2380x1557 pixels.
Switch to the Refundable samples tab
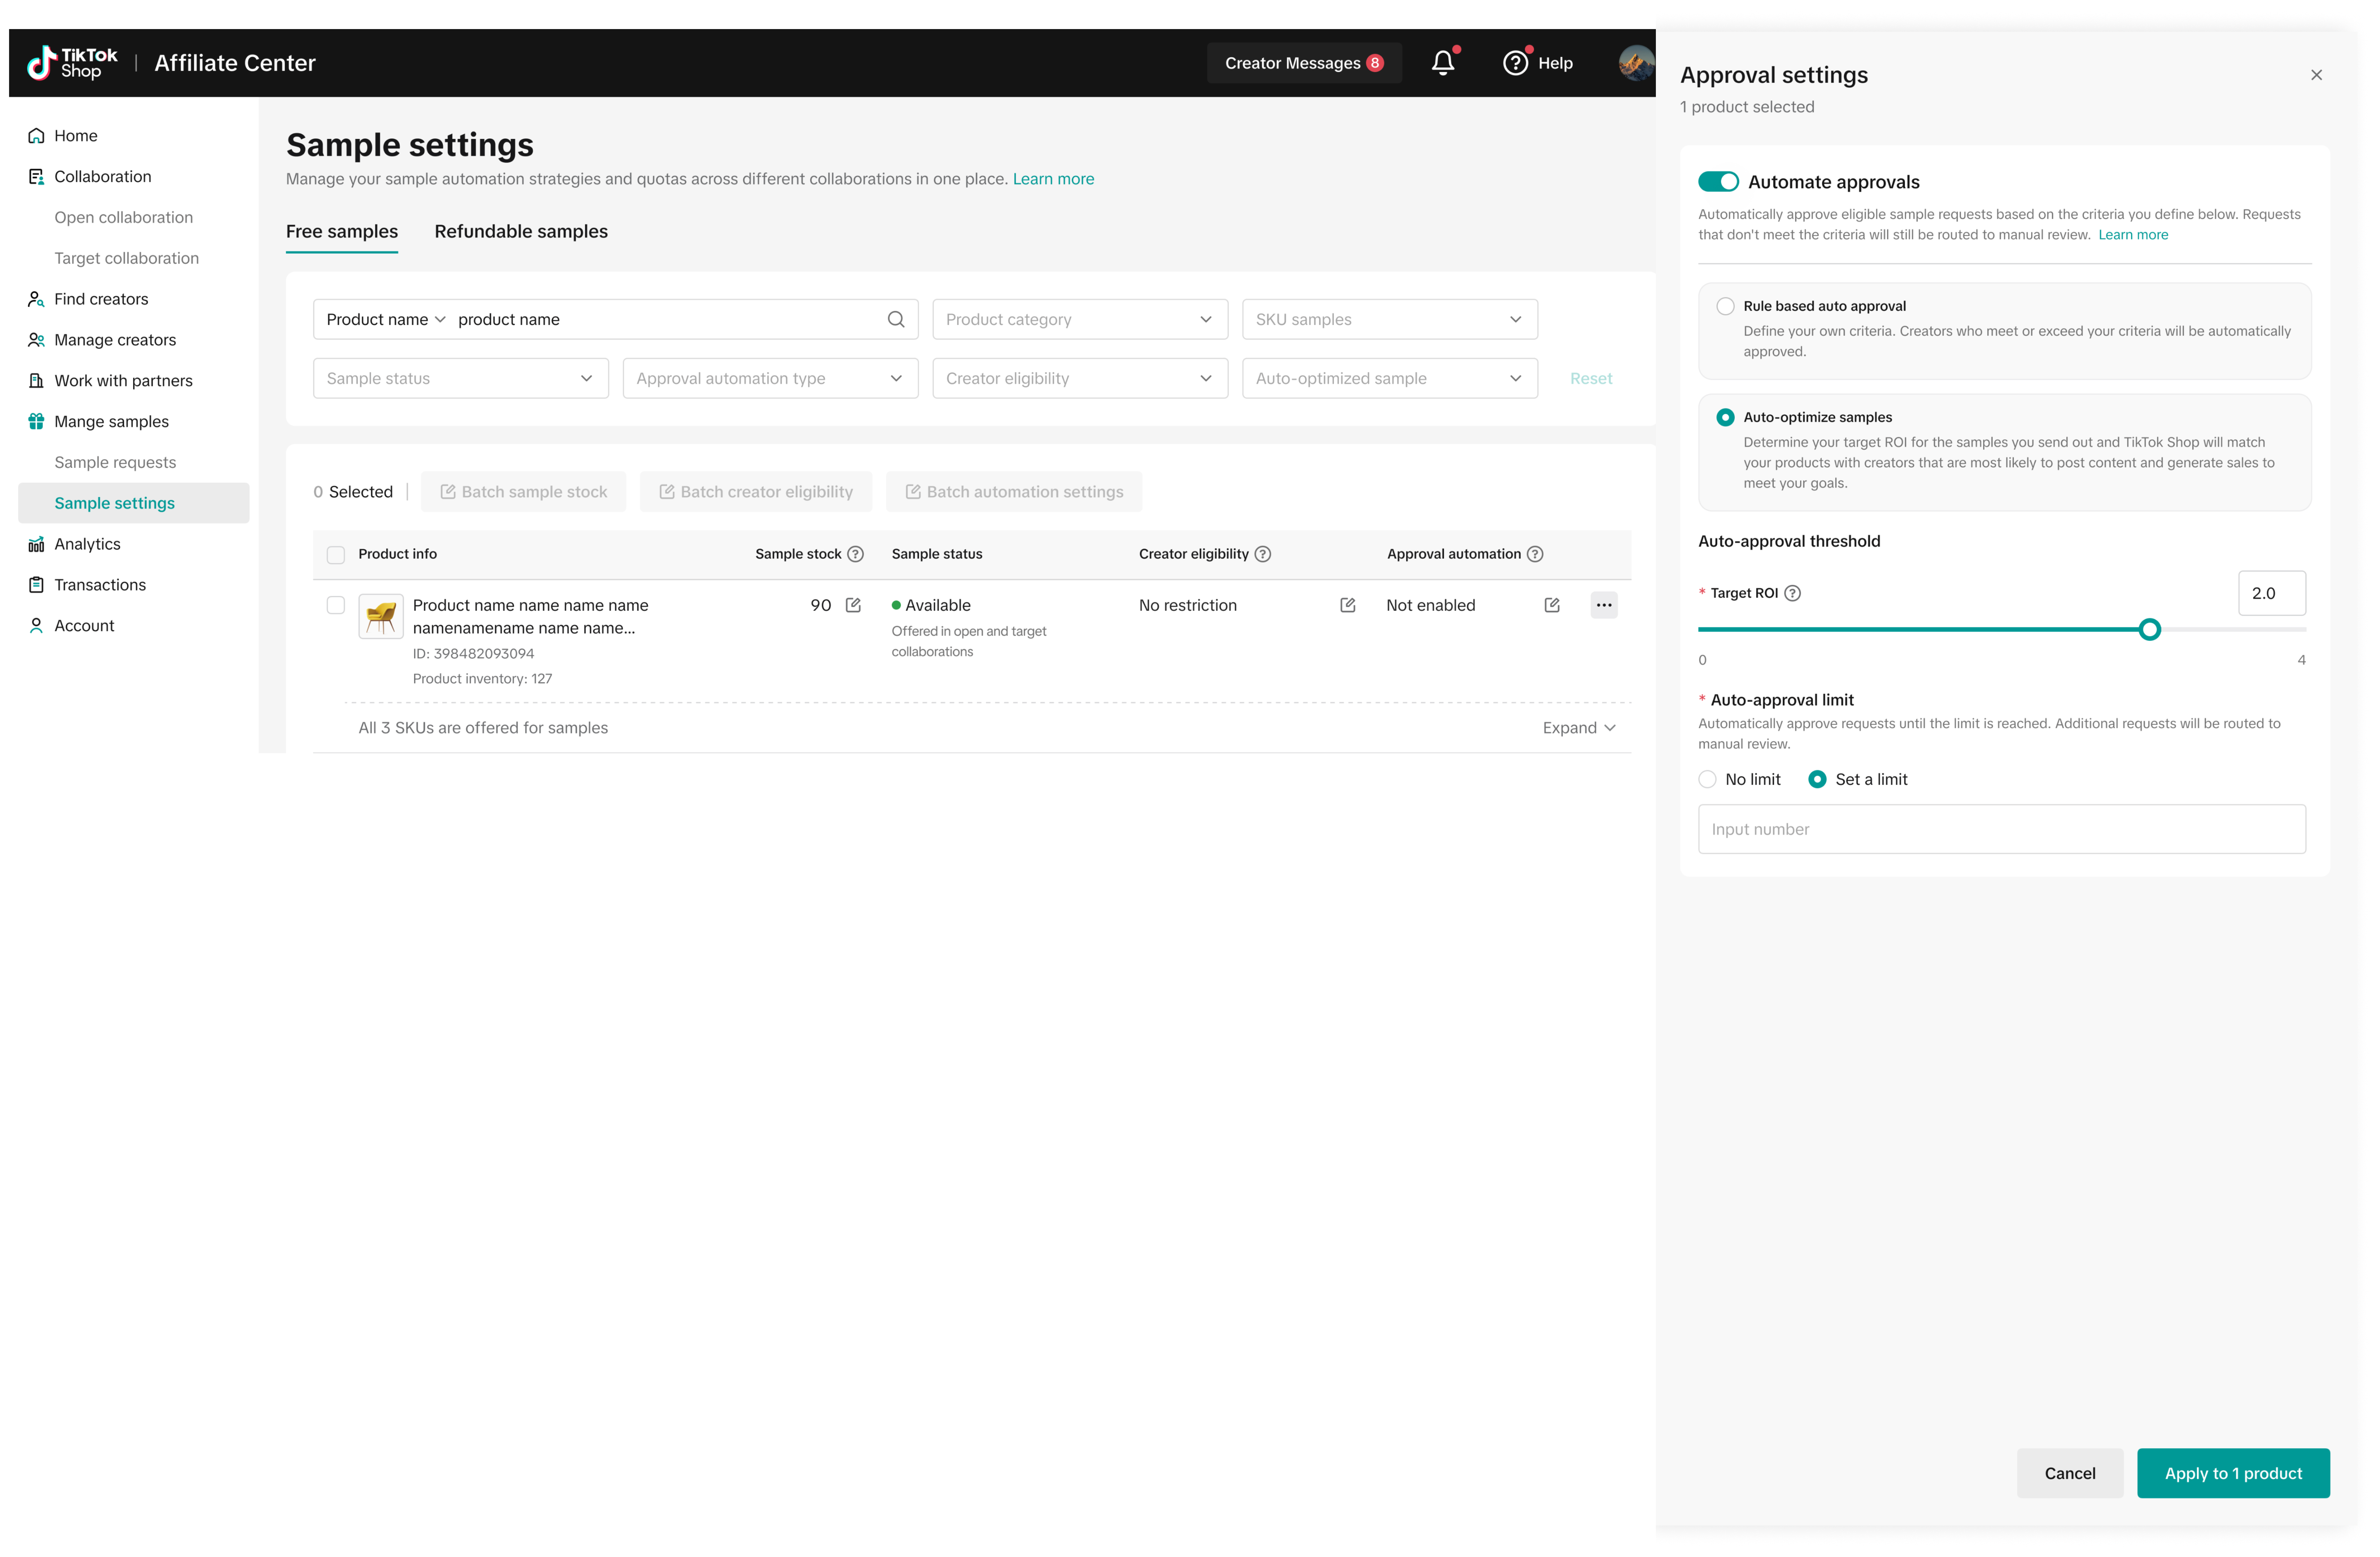[x=521, y=232]
